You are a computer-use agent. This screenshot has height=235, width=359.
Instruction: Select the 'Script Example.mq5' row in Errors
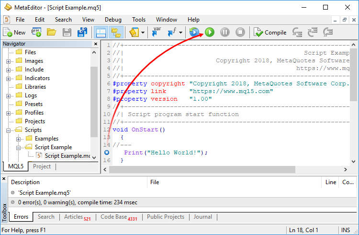(x=183, y=193)
